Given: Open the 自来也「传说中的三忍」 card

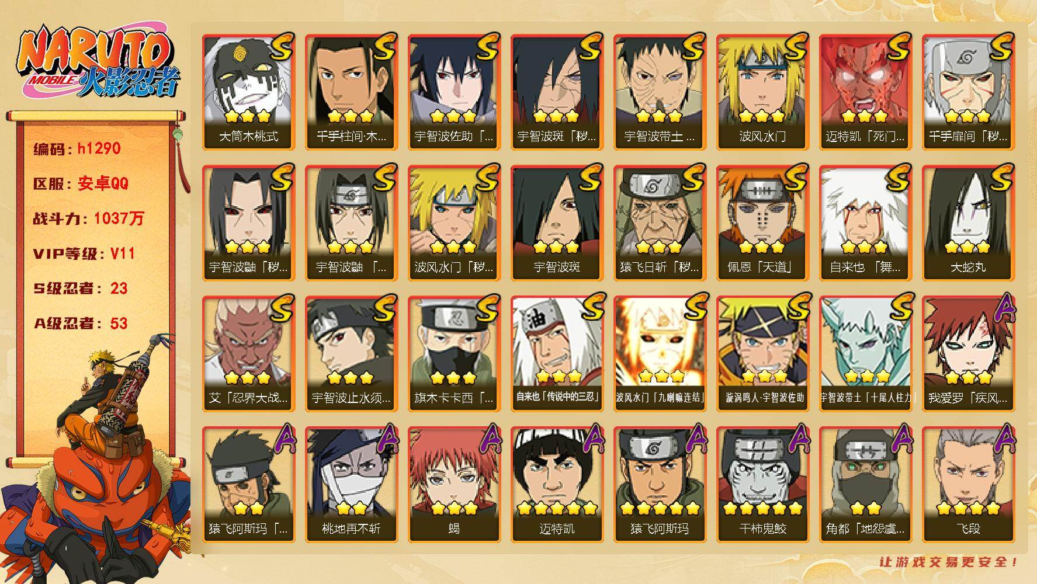Looking at the screenshot, I should coord(557,353).
